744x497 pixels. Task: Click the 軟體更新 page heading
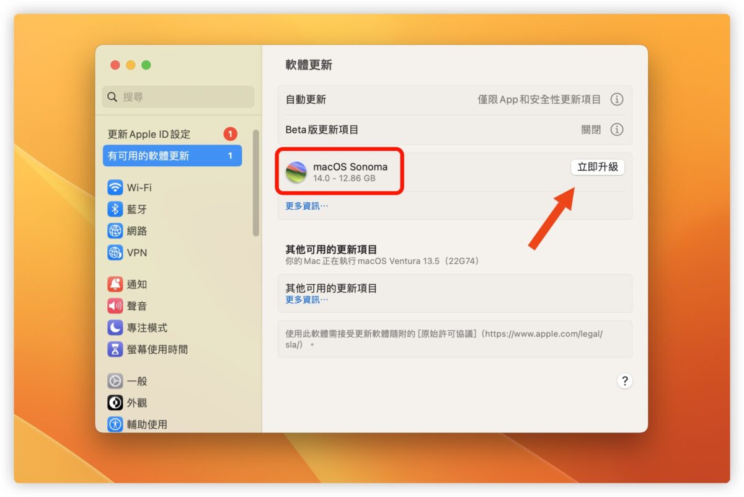pos(309,65)
